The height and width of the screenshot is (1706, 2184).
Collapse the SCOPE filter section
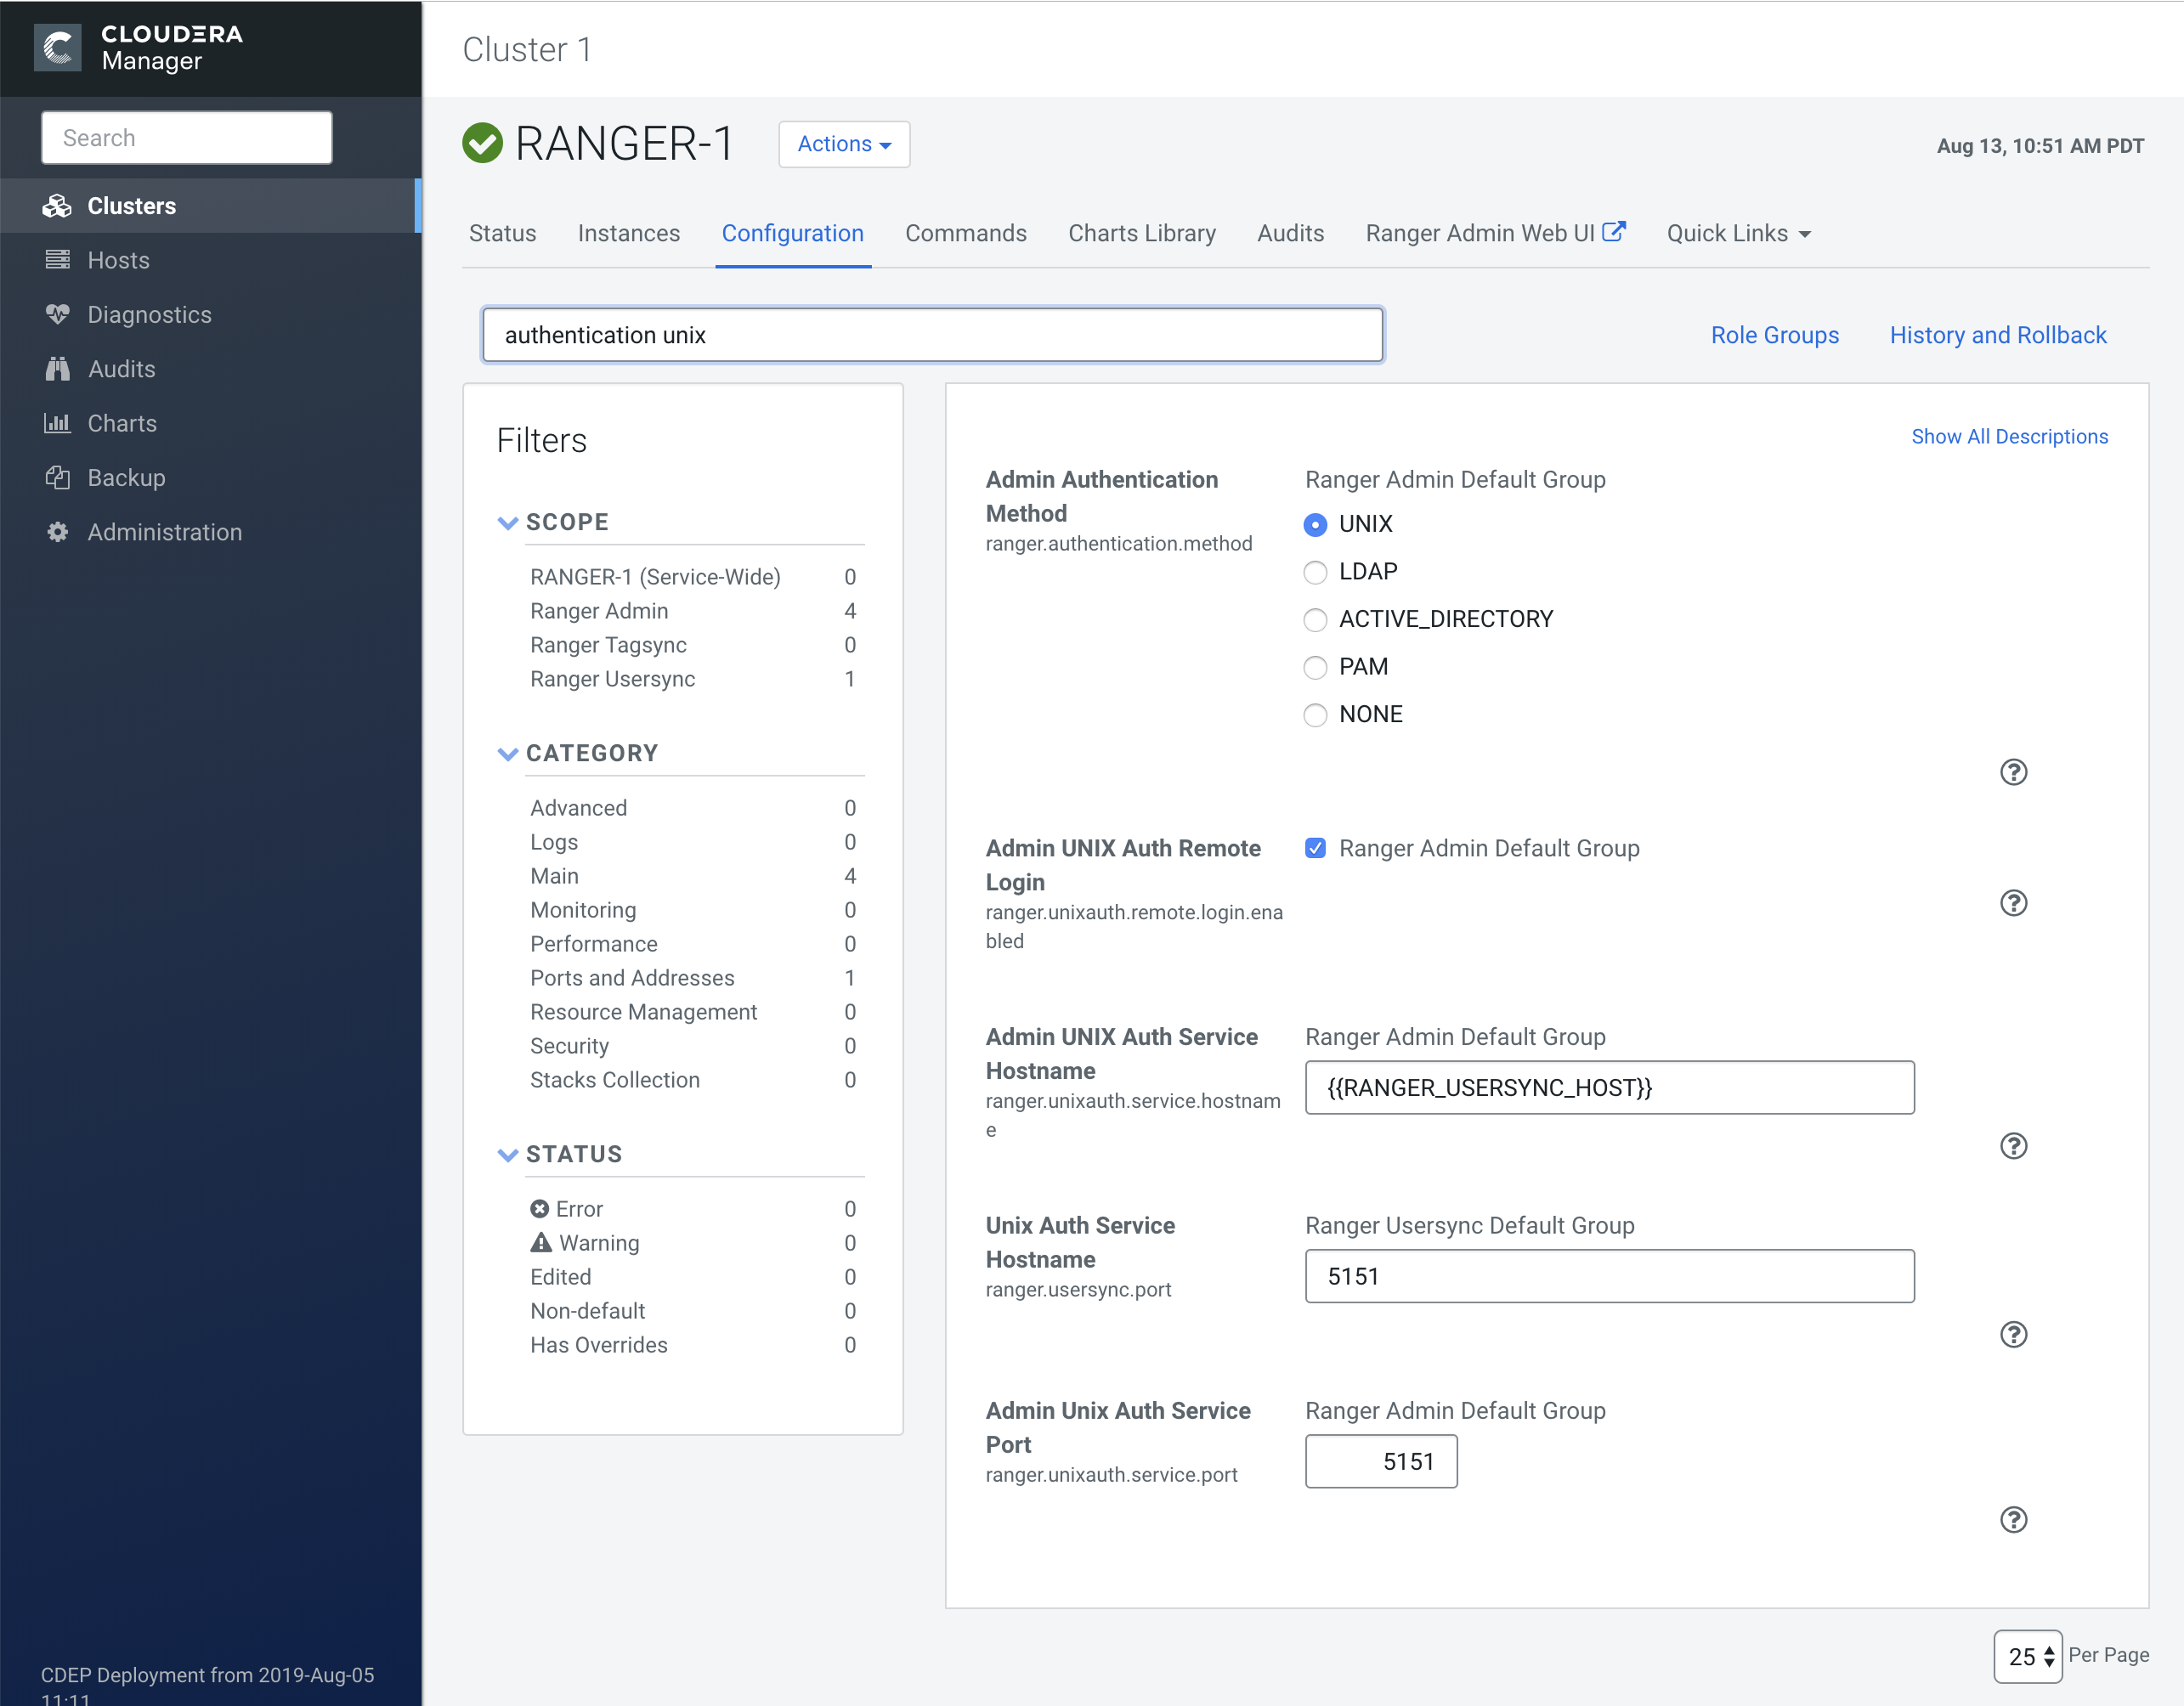(x=508, y=522)
